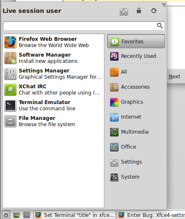Open the Graphics category

(136, 102)
